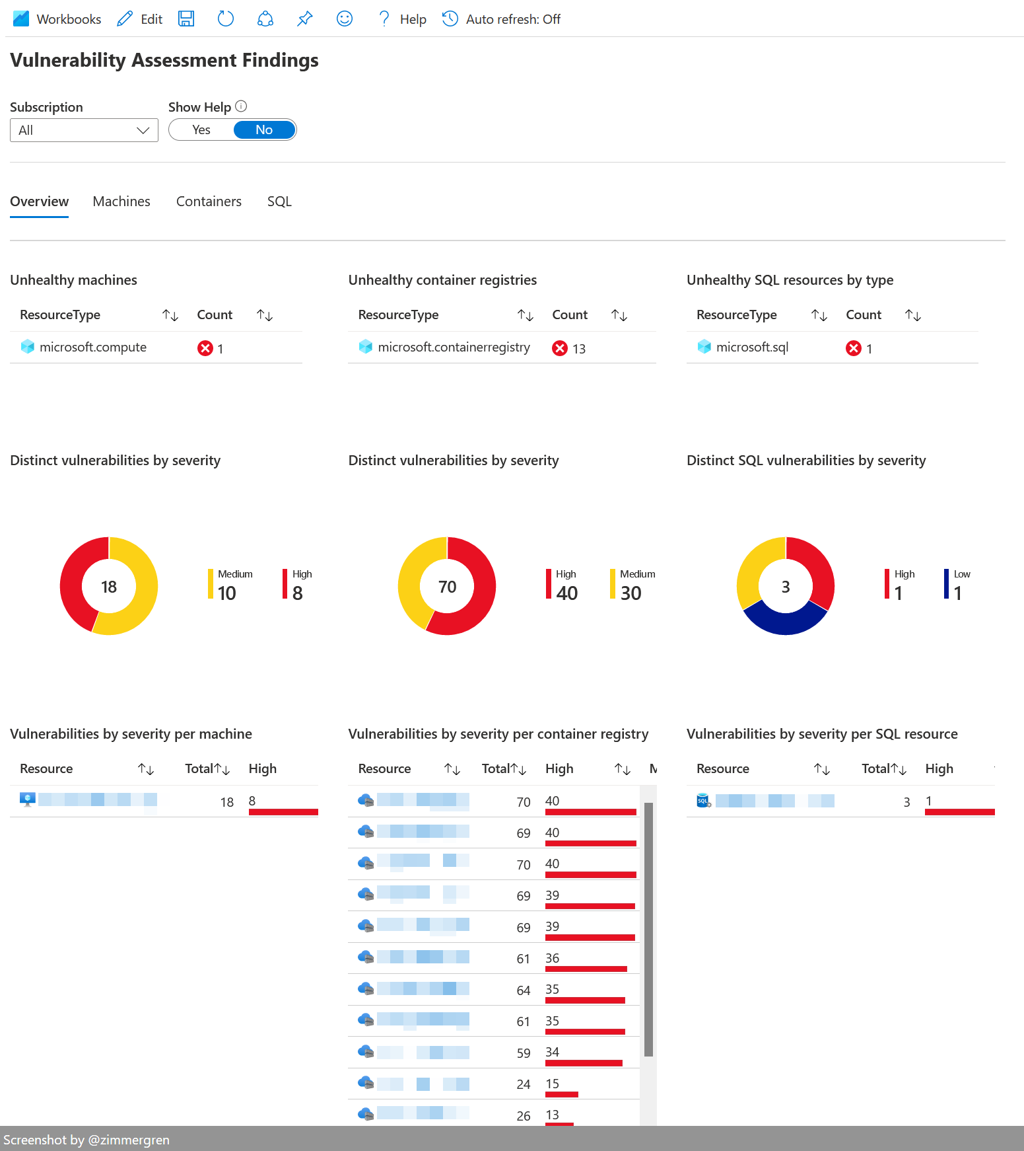Open feedback with the smiley icon
The image size is (1024, 1151).
coord(345,19)
